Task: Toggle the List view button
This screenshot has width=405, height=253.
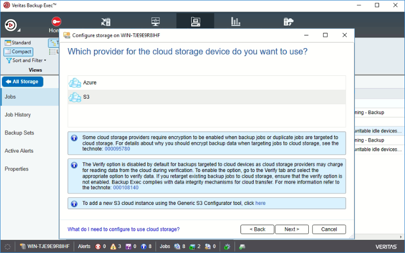Action: tap(54, 52)
